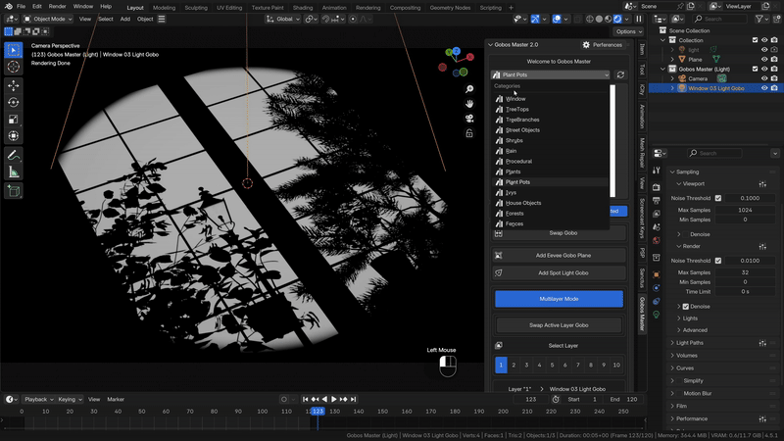784x441 pixels.
Task: Click the refresh icon beside Plant Pots
Action: (x=620, y=74)
